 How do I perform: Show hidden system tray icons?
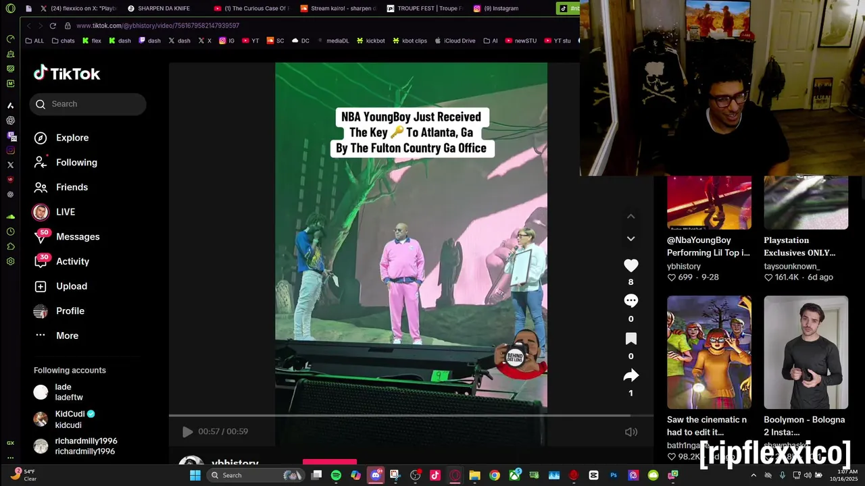[x=753, y=475]
